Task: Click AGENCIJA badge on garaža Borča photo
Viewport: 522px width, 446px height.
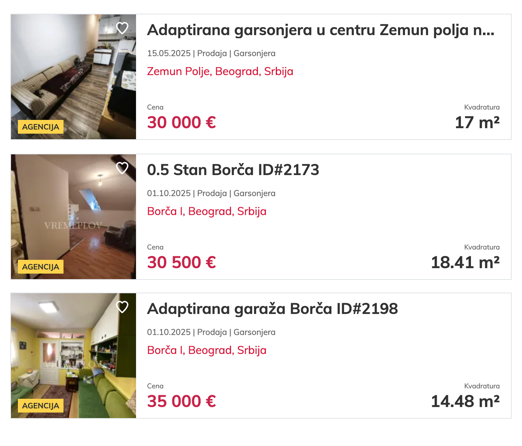Action: [x=41, y=406]
